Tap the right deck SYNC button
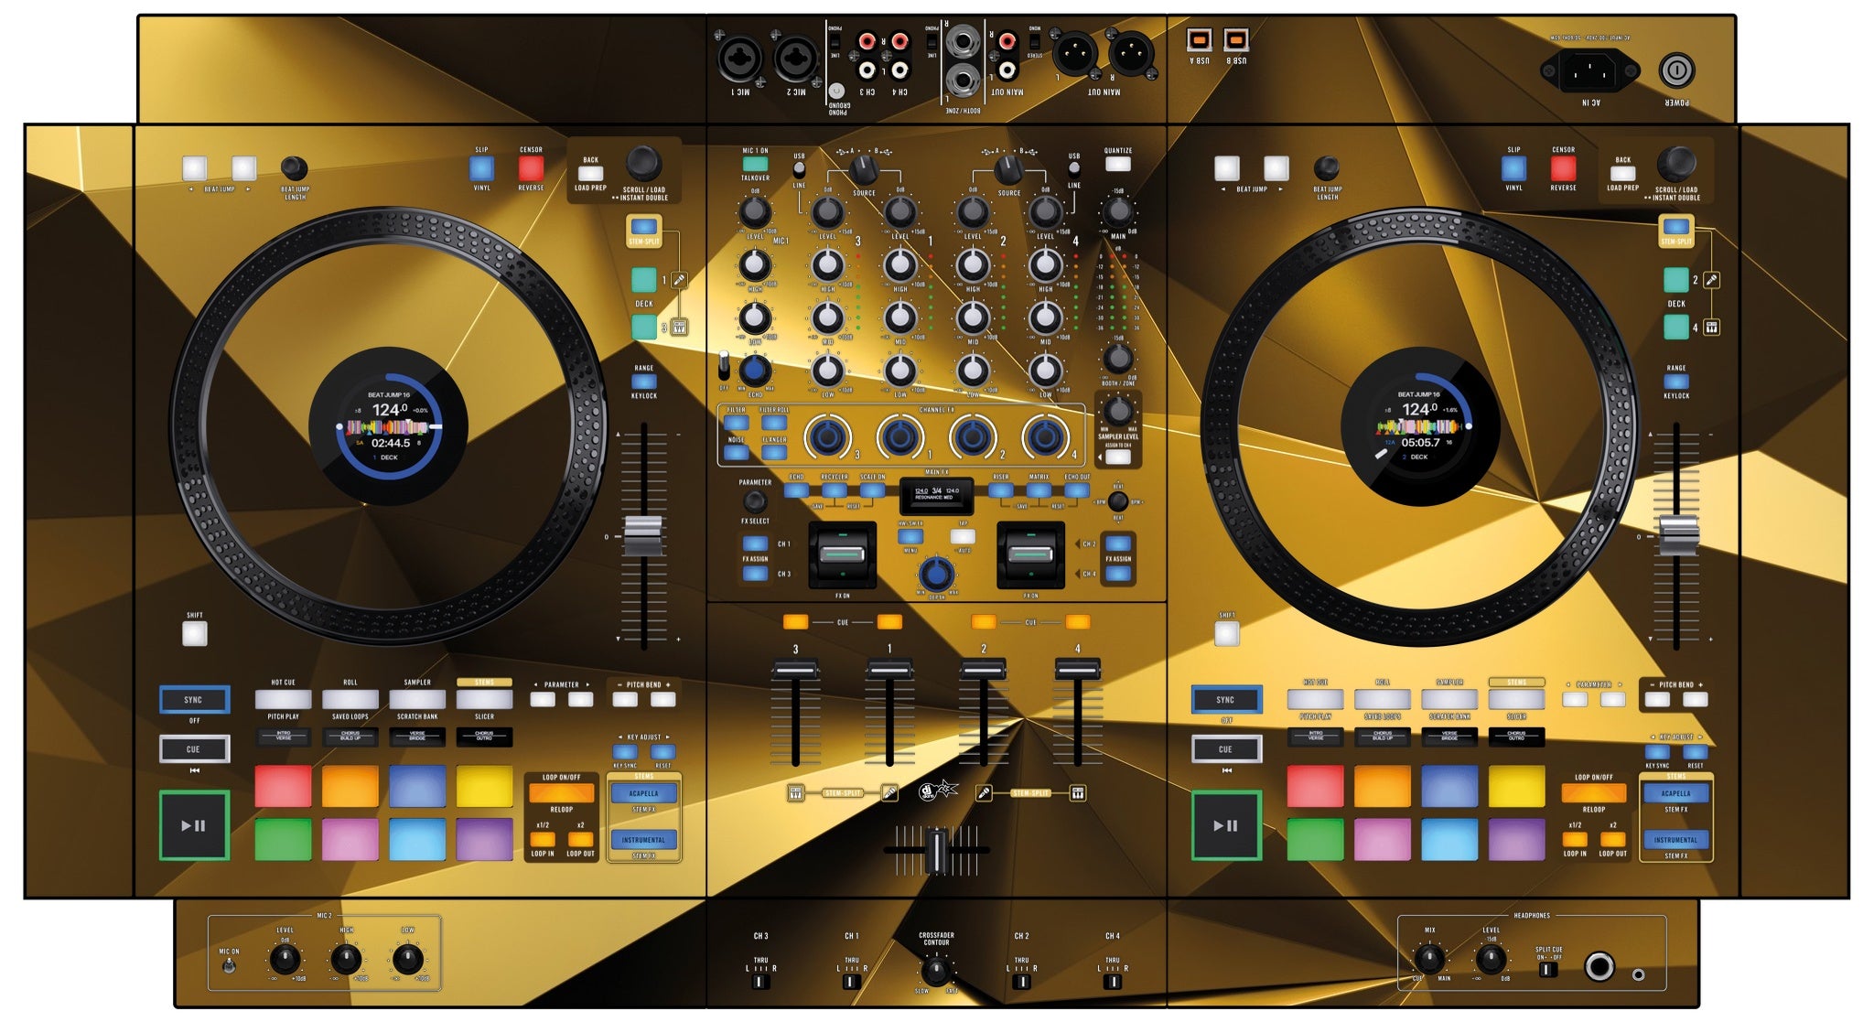Image resolution: width=1874 pixels, height=1022 pixels. tap(1225, 700)
